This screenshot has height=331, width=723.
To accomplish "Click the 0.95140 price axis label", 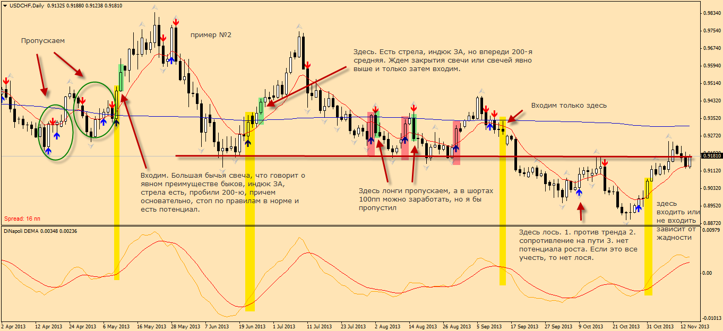I will pyautogui.click(x=711, y=83).
